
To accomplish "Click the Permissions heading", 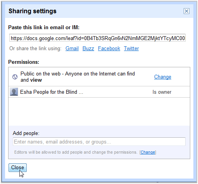I will pos(24,62).
